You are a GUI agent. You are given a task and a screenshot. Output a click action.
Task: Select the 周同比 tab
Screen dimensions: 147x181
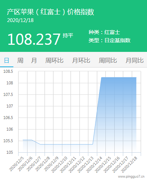pos(108,60)
